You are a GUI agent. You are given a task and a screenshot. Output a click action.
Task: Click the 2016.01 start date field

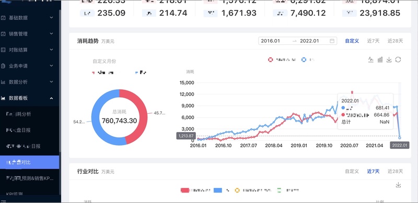coord(275,41)
